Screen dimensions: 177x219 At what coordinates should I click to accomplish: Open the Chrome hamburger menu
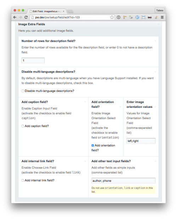coord(162,17)
